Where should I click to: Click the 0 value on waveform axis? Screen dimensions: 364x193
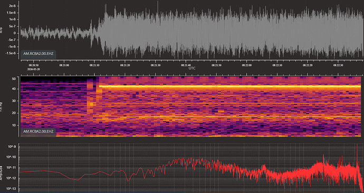tap(14, 33)
